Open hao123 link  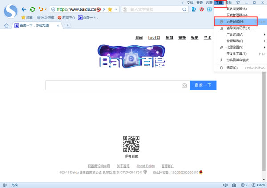point(154,38)
